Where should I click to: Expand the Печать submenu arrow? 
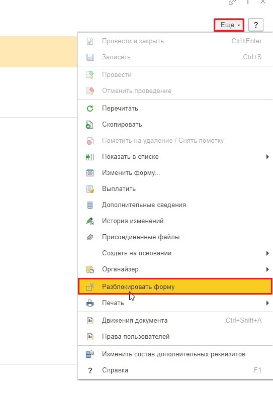(267, 303)
